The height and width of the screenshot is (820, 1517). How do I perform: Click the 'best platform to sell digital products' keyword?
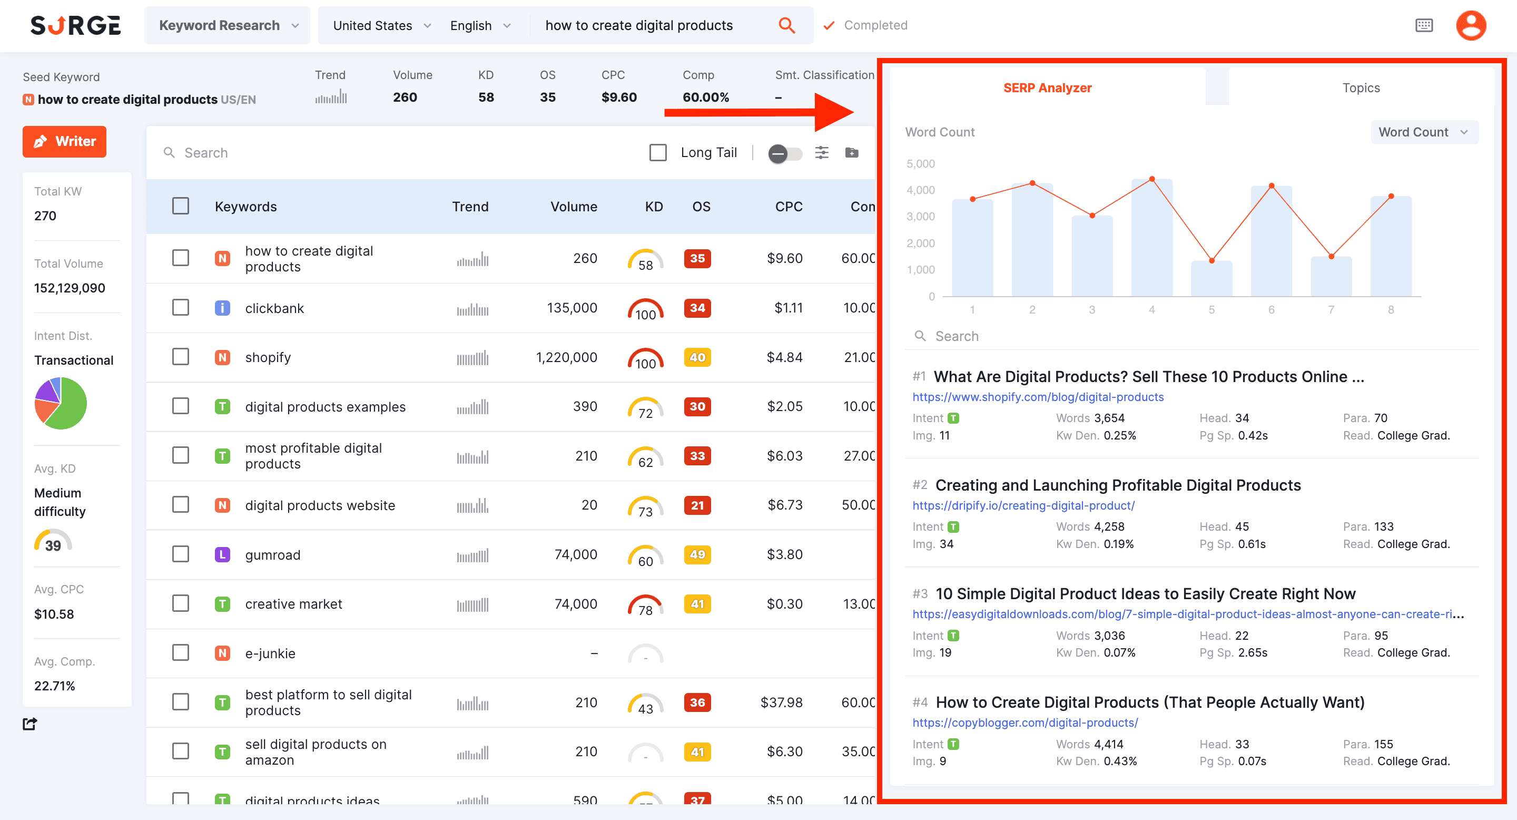[328, 702]
